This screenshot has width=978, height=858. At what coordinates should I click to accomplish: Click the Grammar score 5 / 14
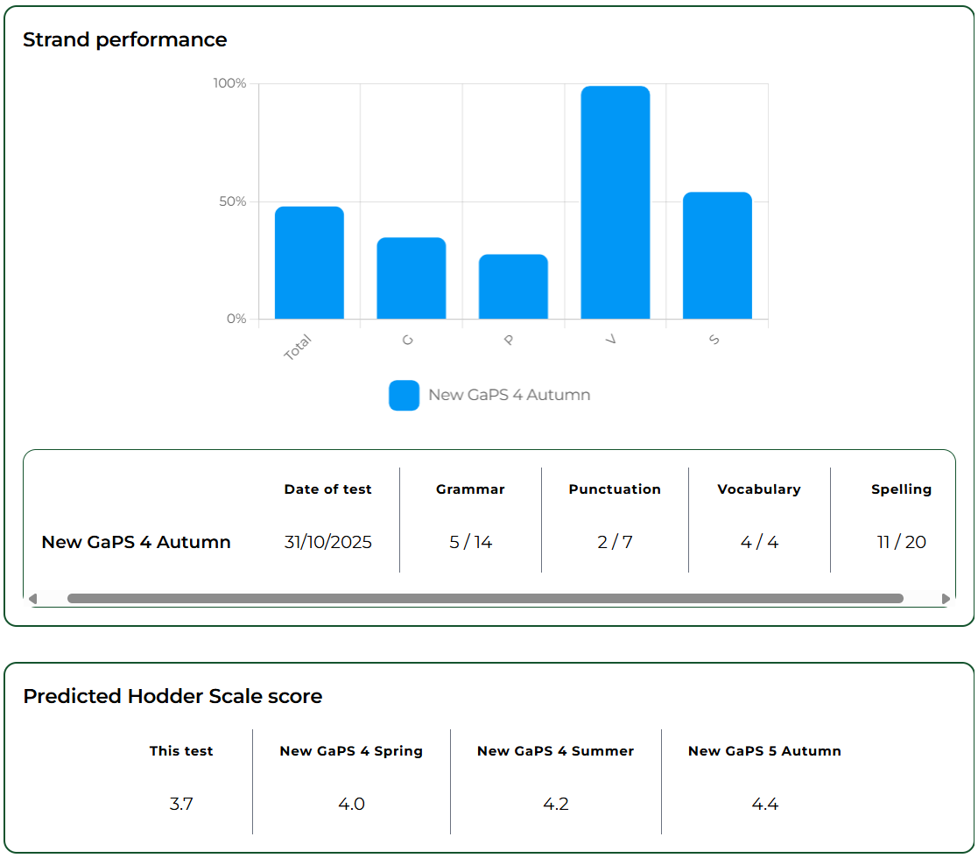[x=469, y=542]
